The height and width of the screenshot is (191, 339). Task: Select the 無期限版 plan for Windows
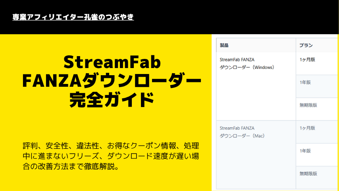tap(308, 105)
